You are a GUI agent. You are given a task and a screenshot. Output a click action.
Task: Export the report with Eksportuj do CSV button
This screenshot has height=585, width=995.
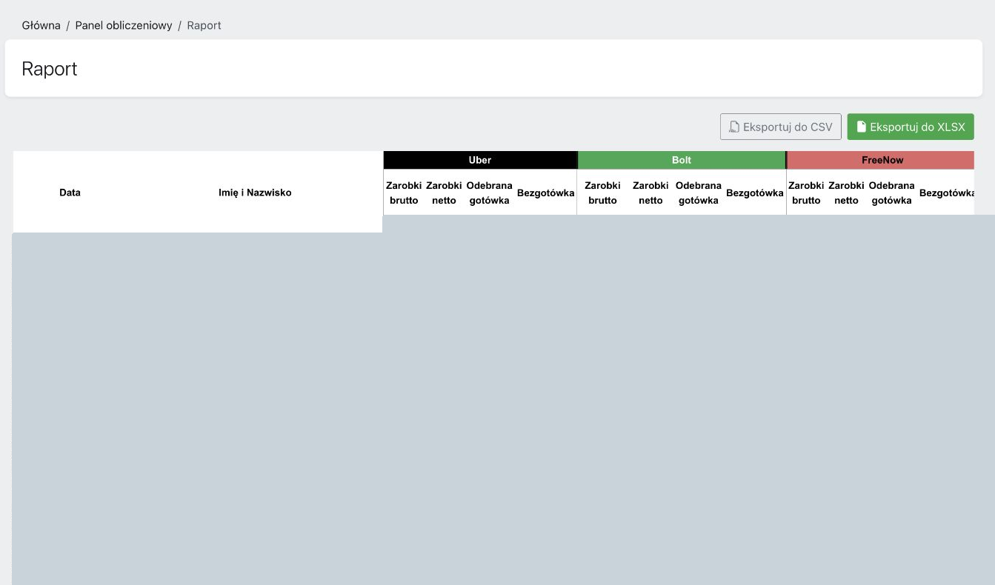point(781,127)
